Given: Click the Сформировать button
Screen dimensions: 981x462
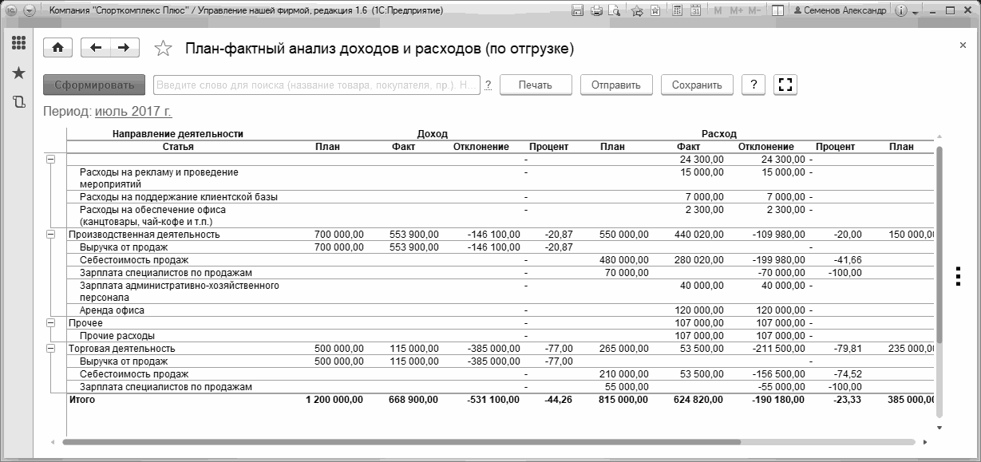Looking at the screenshot, I should [x=94, y=85].
